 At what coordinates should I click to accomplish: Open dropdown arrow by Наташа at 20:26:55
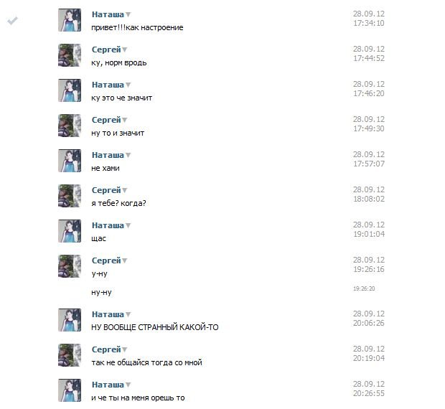(x=128, y=385)
